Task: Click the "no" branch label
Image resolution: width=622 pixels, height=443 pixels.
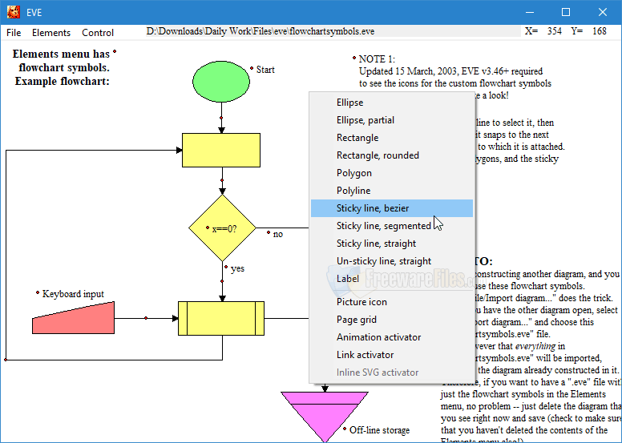Action: 277,234
